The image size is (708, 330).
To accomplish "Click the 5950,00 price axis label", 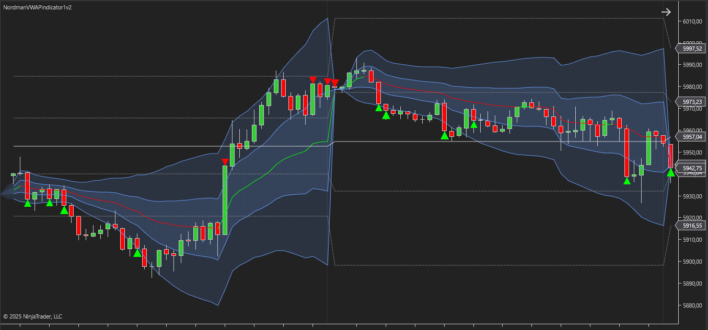I will (692, 152).
